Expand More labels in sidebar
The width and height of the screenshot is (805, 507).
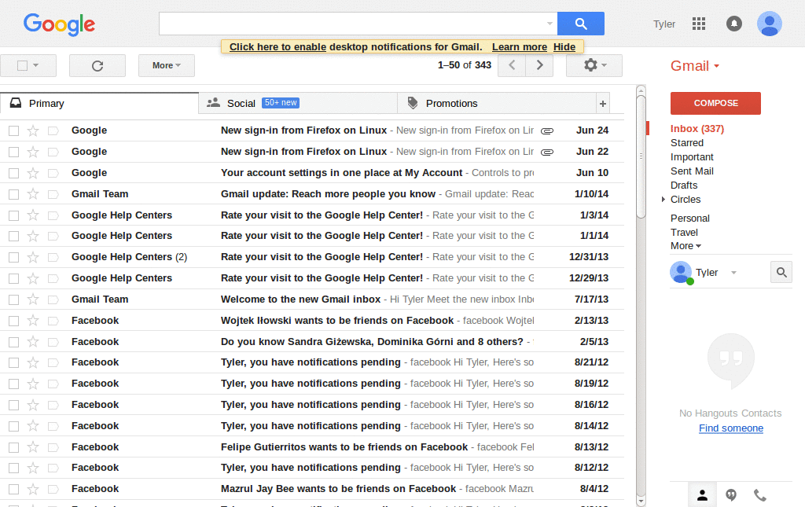point(686,246)
